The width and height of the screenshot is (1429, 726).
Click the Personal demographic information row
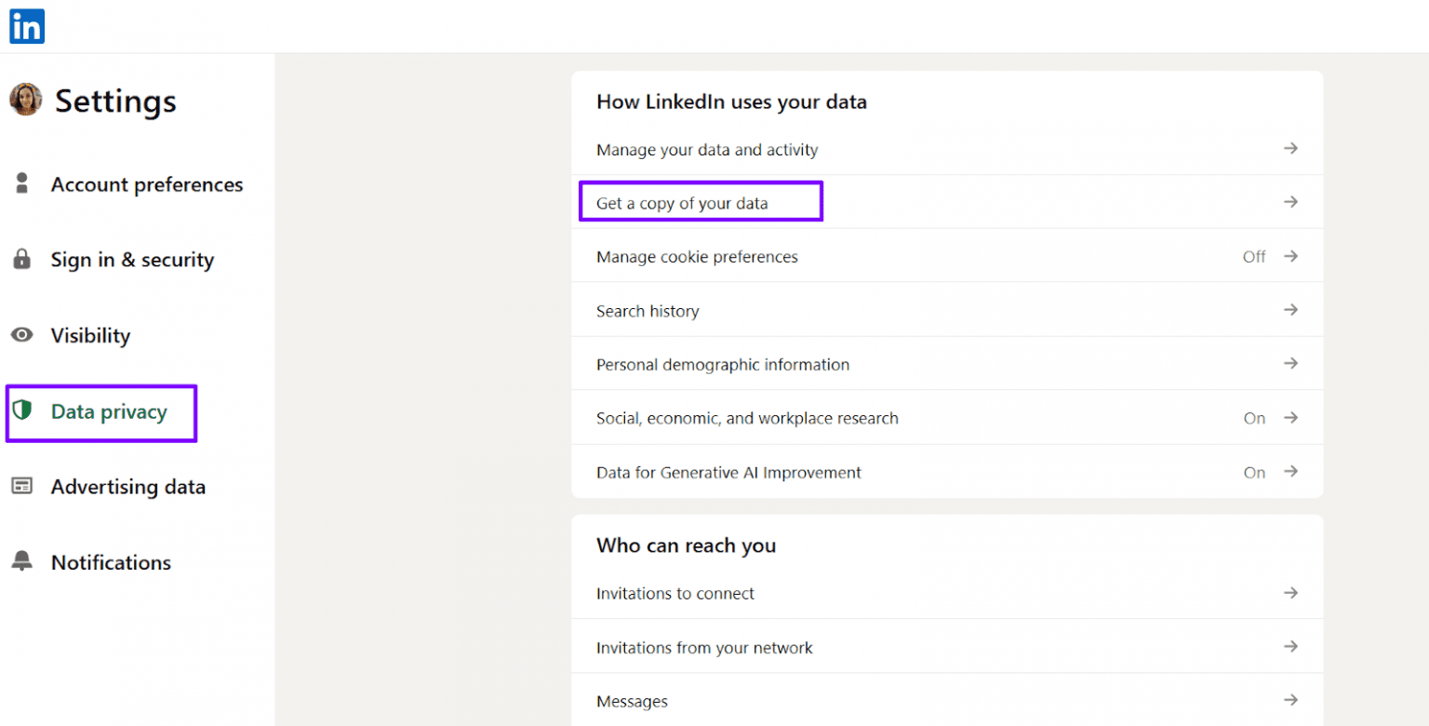[722, 364]
